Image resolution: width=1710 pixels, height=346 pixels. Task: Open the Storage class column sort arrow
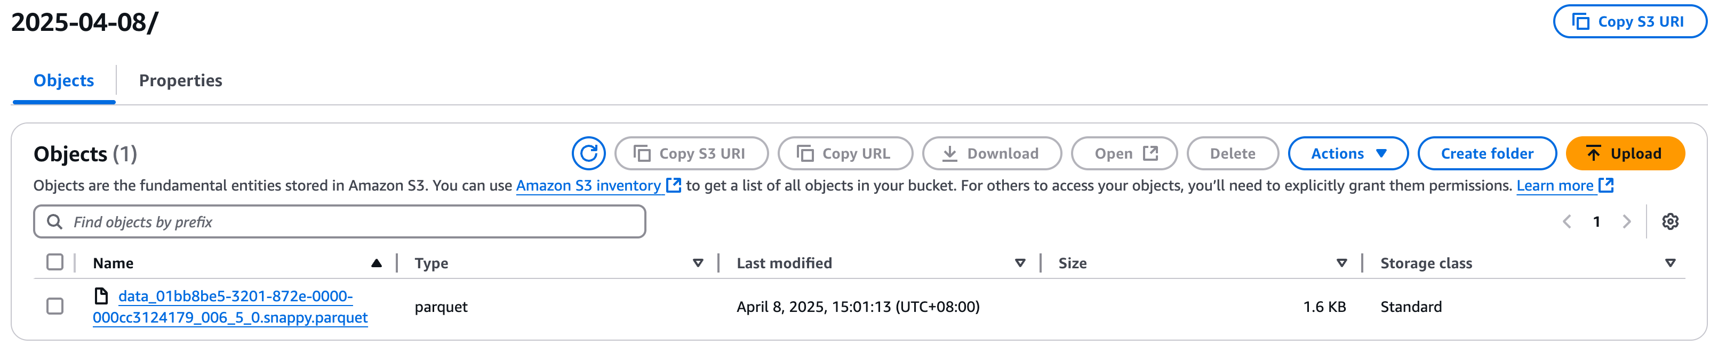(1670, 263)
